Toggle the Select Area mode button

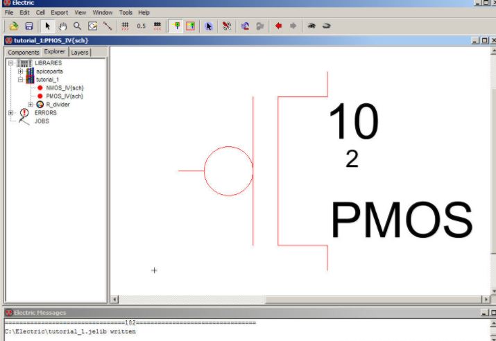pyautogui.click(x=190, y=26)
